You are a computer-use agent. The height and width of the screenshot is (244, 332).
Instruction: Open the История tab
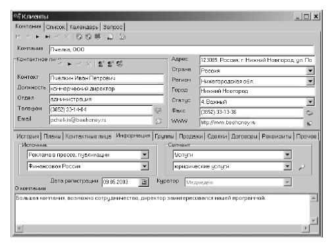pos(28,136)
